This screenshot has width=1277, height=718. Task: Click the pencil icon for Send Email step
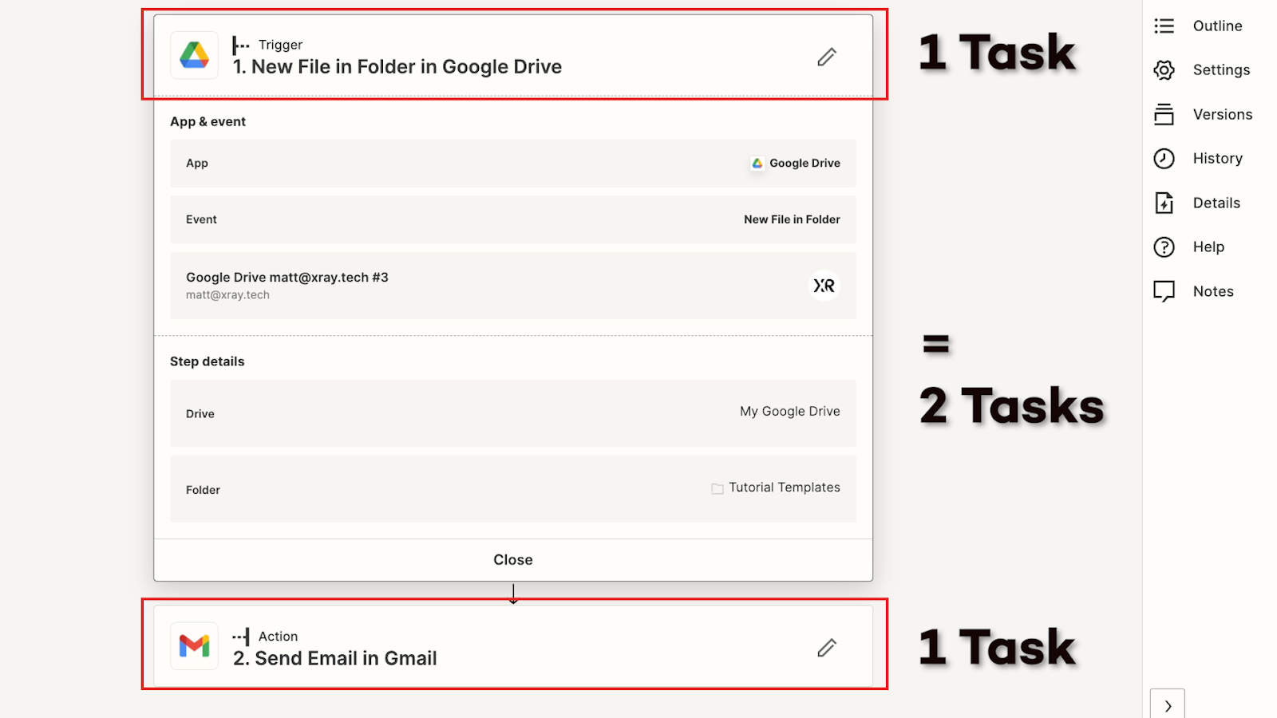(827, 647)
